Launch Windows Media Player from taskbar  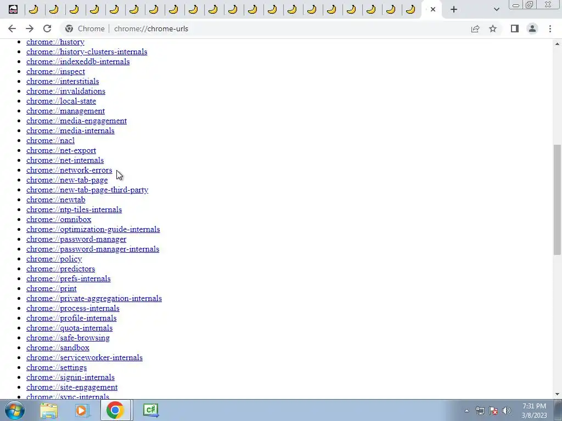click(x=81, y=410)
